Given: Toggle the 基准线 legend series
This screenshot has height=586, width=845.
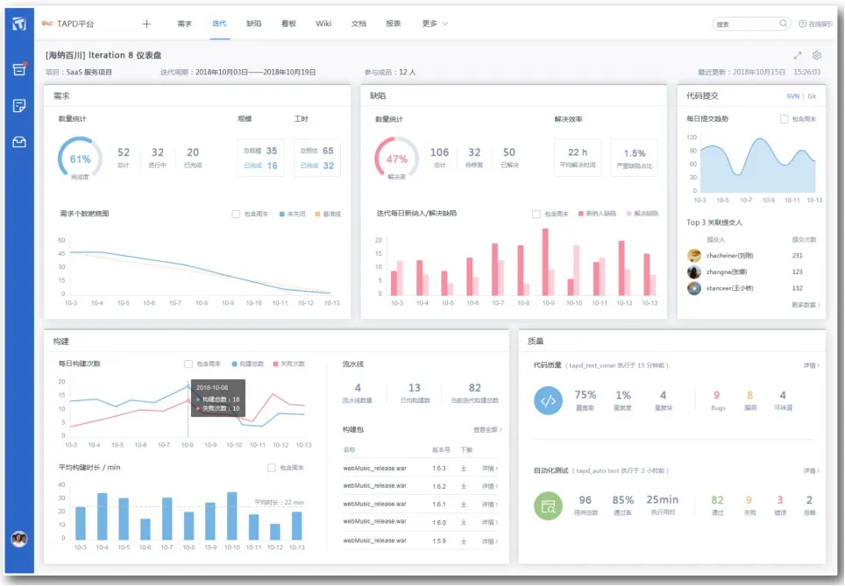Looking at the screenshot, I should (x=328, y=214).
